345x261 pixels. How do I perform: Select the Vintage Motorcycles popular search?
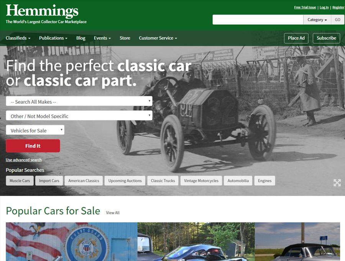coord(201,181)
